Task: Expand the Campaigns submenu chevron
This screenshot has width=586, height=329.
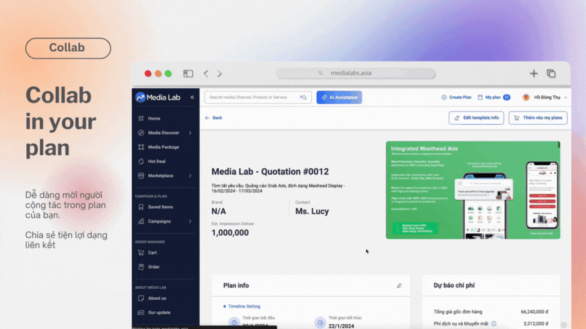Action: click(x=190, y=221)
